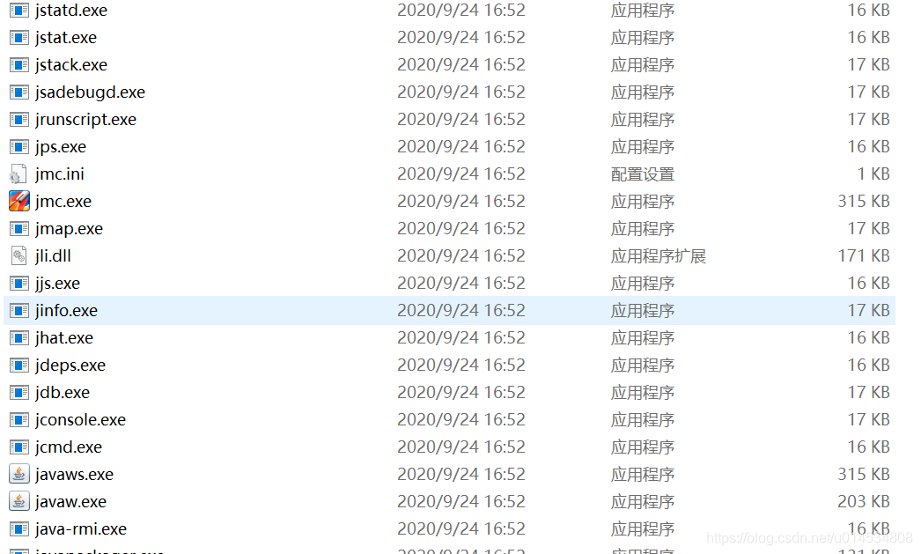
Task: Select the jinfo.exe file name
Action: pyautogui.click(x=66, y=310)
